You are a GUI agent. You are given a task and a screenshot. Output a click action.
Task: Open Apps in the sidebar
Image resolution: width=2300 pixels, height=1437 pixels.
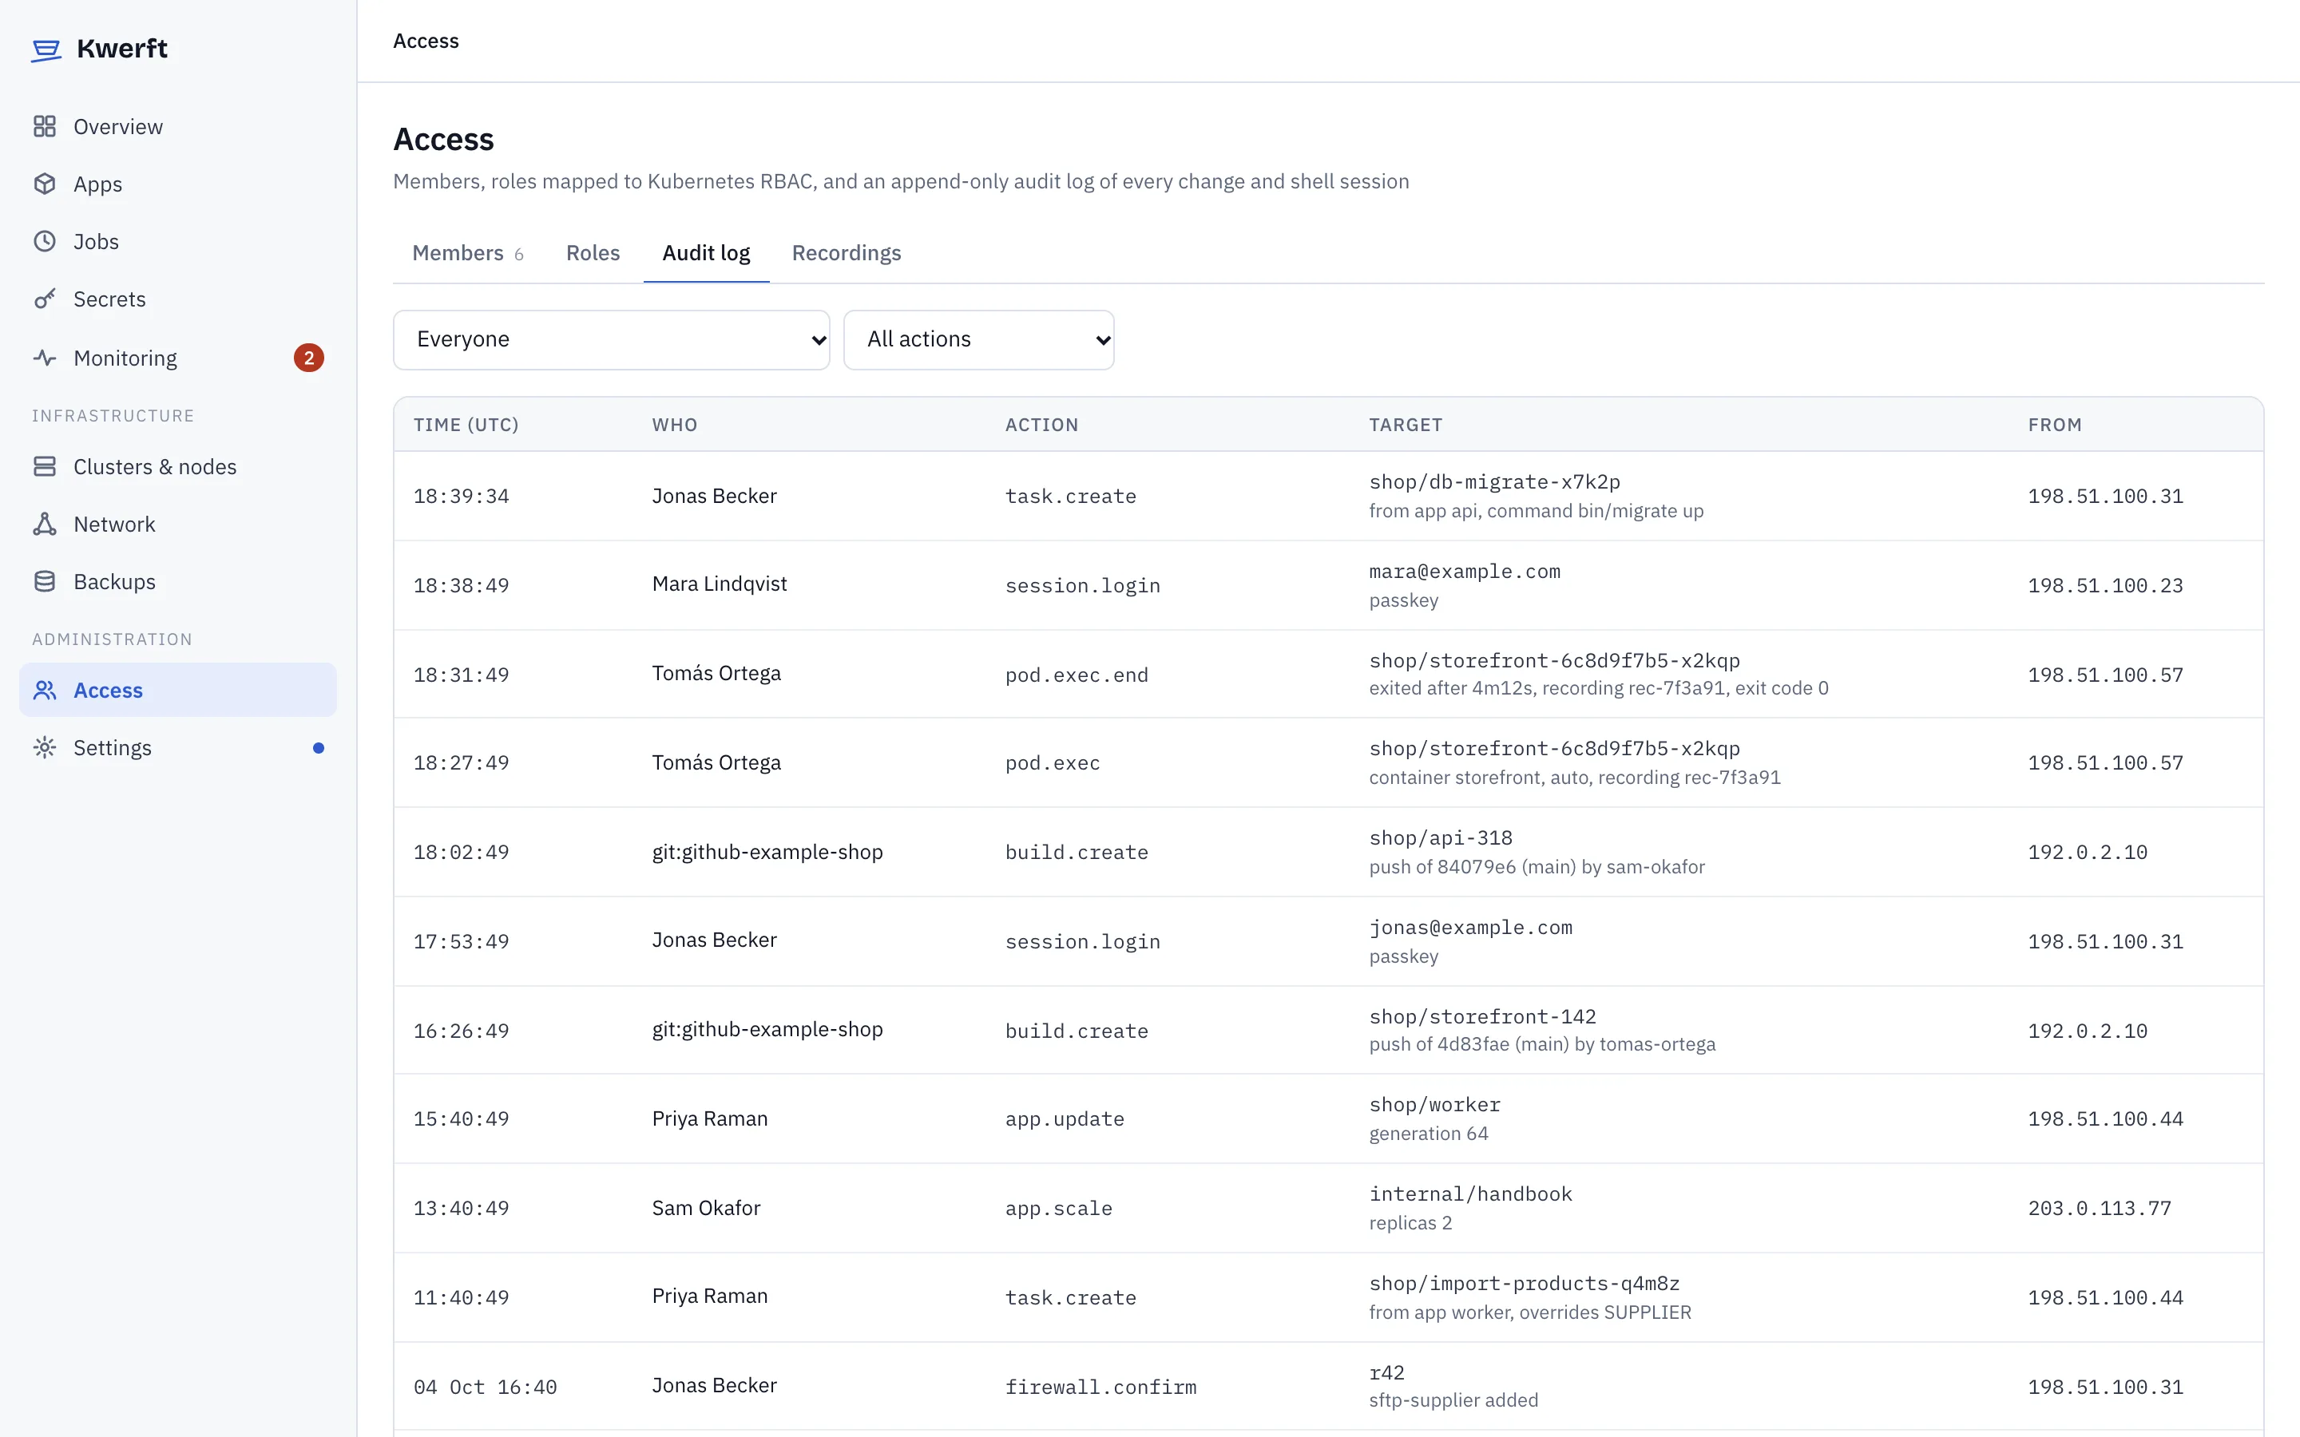(x=178, y=184)
